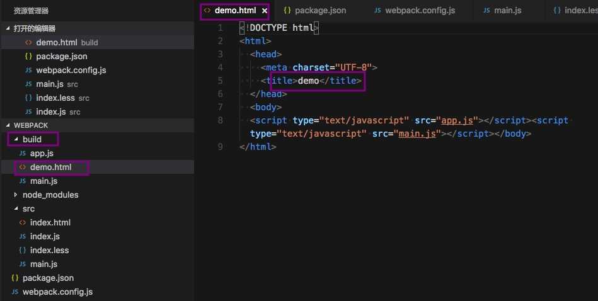This screenshot has width=598, height=301.
Task: Collapse the open editors section
Action: tap(8, 28)
